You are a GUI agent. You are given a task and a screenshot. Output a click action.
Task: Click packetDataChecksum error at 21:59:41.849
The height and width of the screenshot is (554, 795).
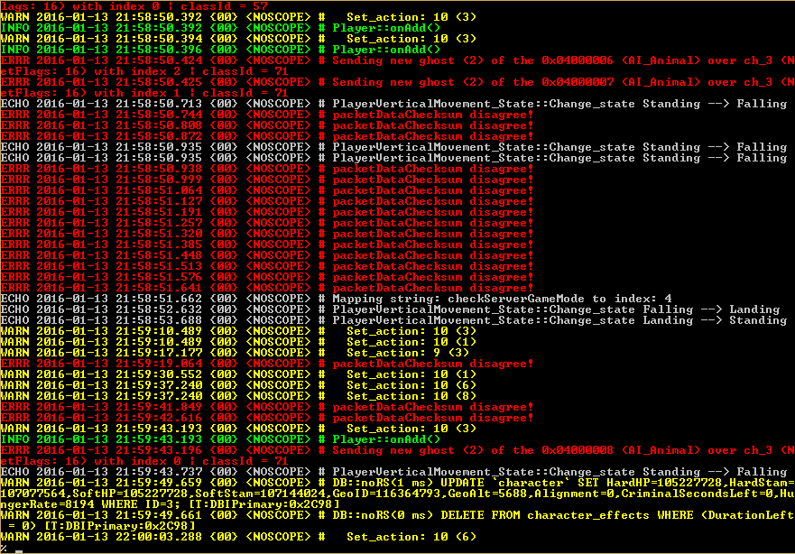[x=267, y=407]
